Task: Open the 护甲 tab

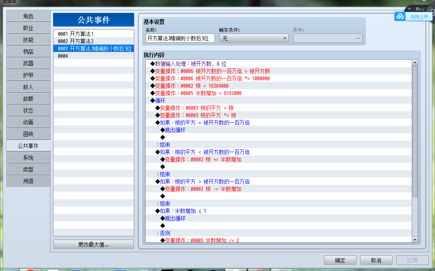Action: click(28, 75)
